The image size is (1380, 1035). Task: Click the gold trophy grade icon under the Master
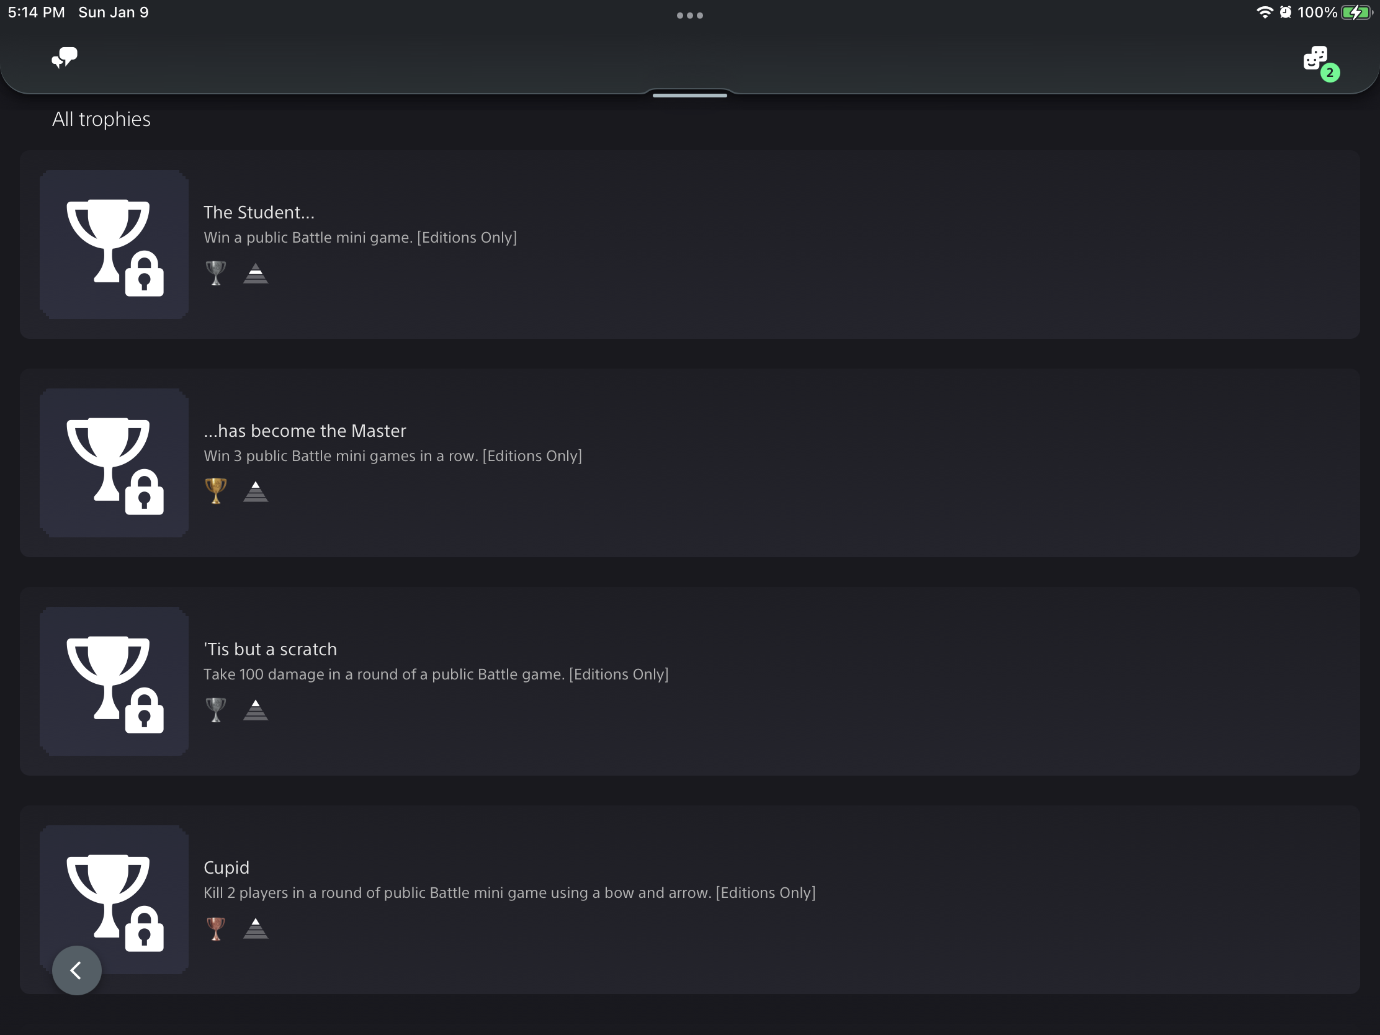[216, 491]
